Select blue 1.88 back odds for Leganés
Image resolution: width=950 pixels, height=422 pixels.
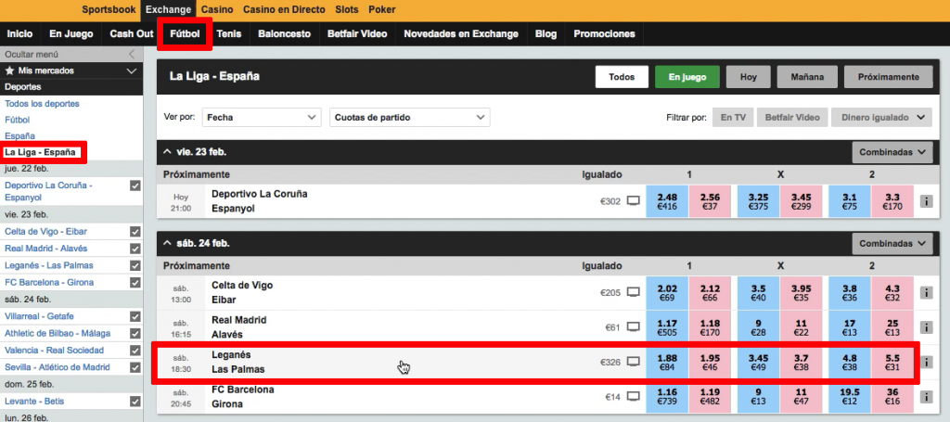pyautogui.click(x=666, y=362)
